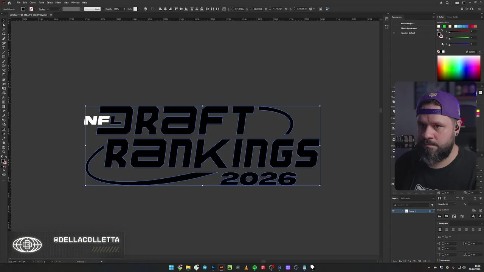Screen dimensions: 484x272
Task: Open the Window menu
Action: [75, 3]
